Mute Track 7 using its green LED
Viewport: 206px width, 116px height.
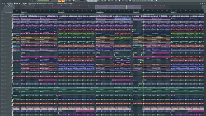point(11,40)
